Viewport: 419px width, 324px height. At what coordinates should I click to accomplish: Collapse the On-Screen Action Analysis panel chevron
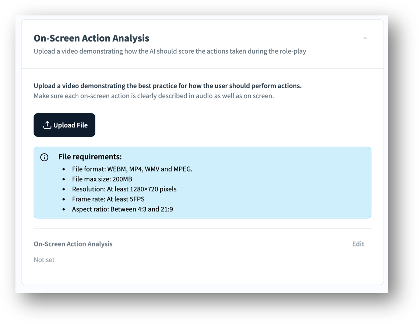click(365, 38)
